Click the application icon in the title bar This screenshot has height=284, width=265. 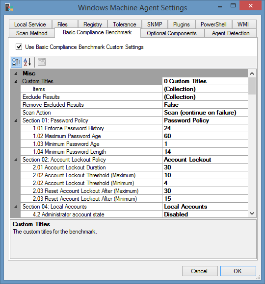click(9, 8)
